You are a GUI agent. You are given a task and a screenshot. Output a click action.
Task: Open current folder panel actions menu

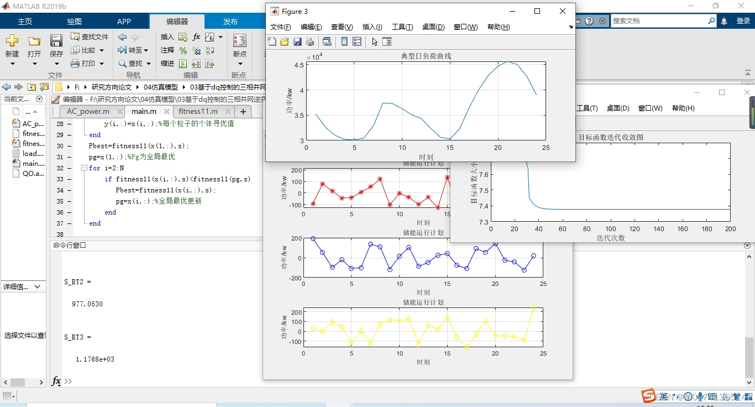pos(39,99)
